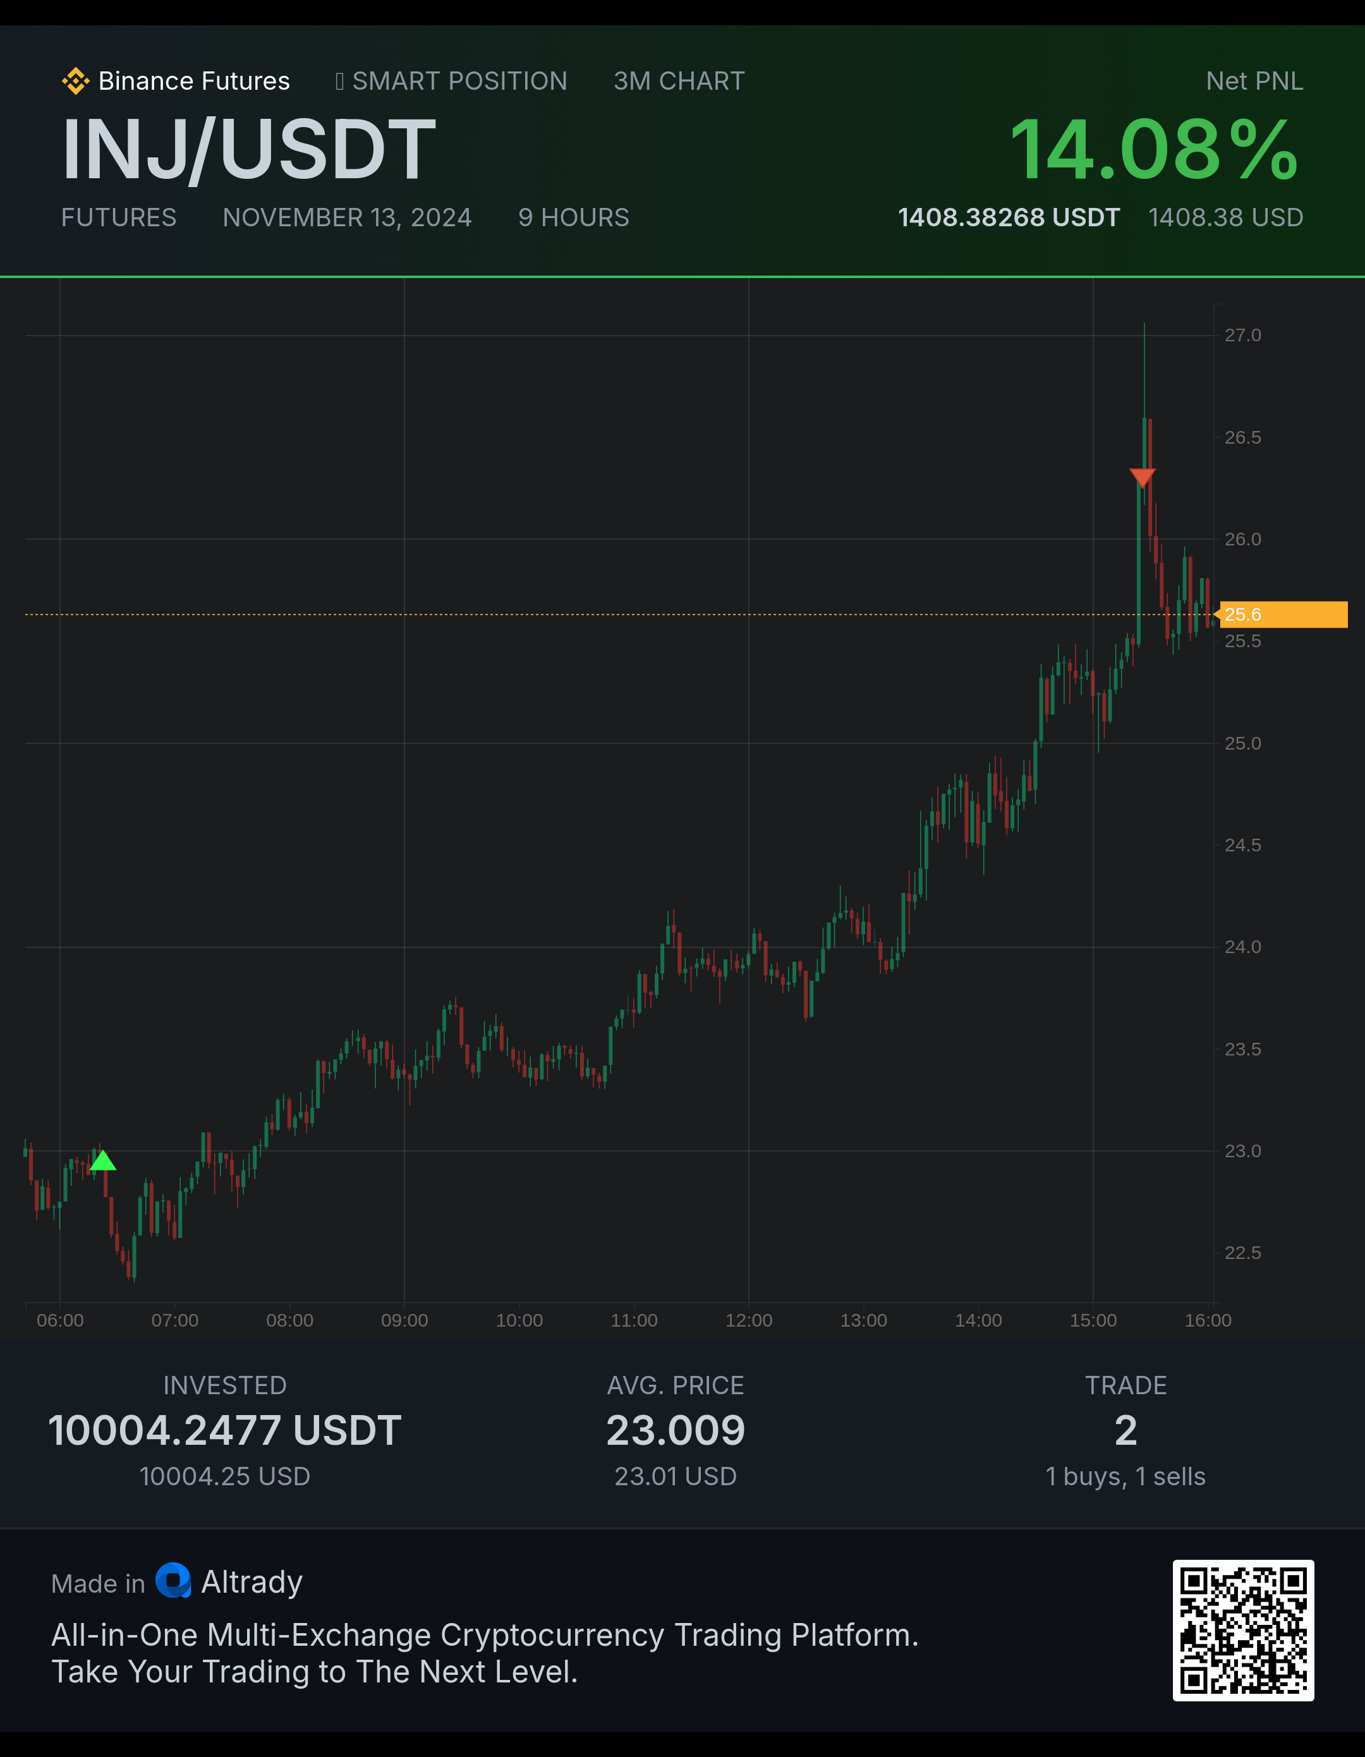Click the 26.5 price axis label
This screenshot has width=1365, height=1757.
point(1243,437)
